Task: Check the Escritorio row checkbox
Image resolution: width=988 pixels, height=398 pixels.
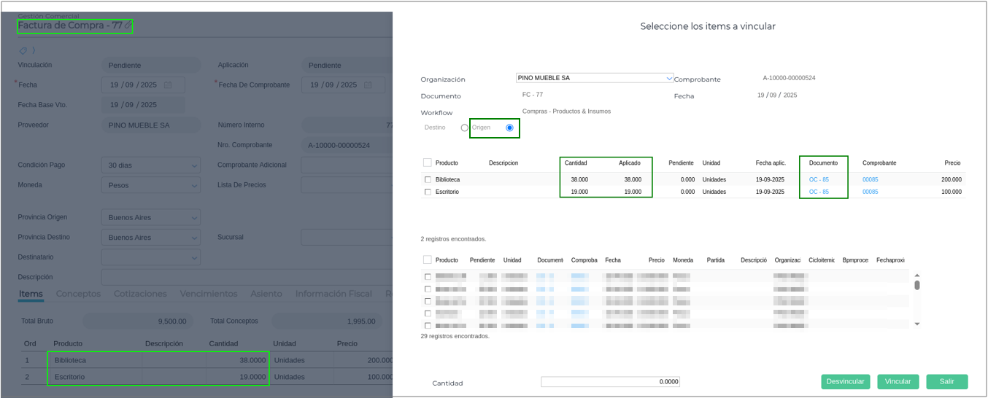Action: 428,192
